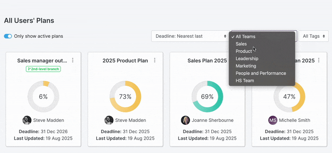Open kebab menu on 2025 Product Plan card
Screen dimensions: 332x153
coord(155,60)
